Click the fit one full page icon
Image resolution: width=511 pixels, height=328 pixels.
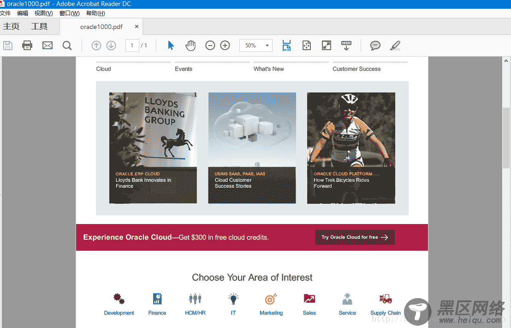pos(307,46)
